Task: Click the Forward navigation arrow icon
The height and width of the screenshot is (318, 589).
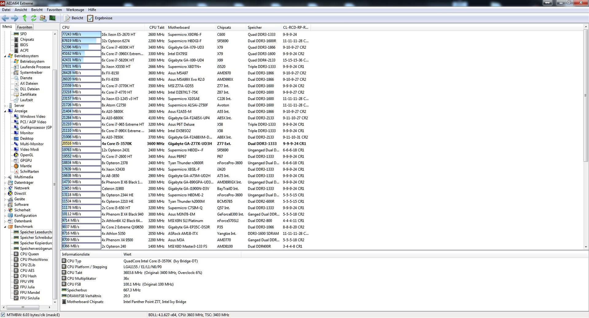Action: tap(15, 18)
